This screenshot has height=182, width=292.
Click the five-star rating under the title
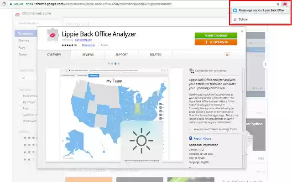coord(68,45)
